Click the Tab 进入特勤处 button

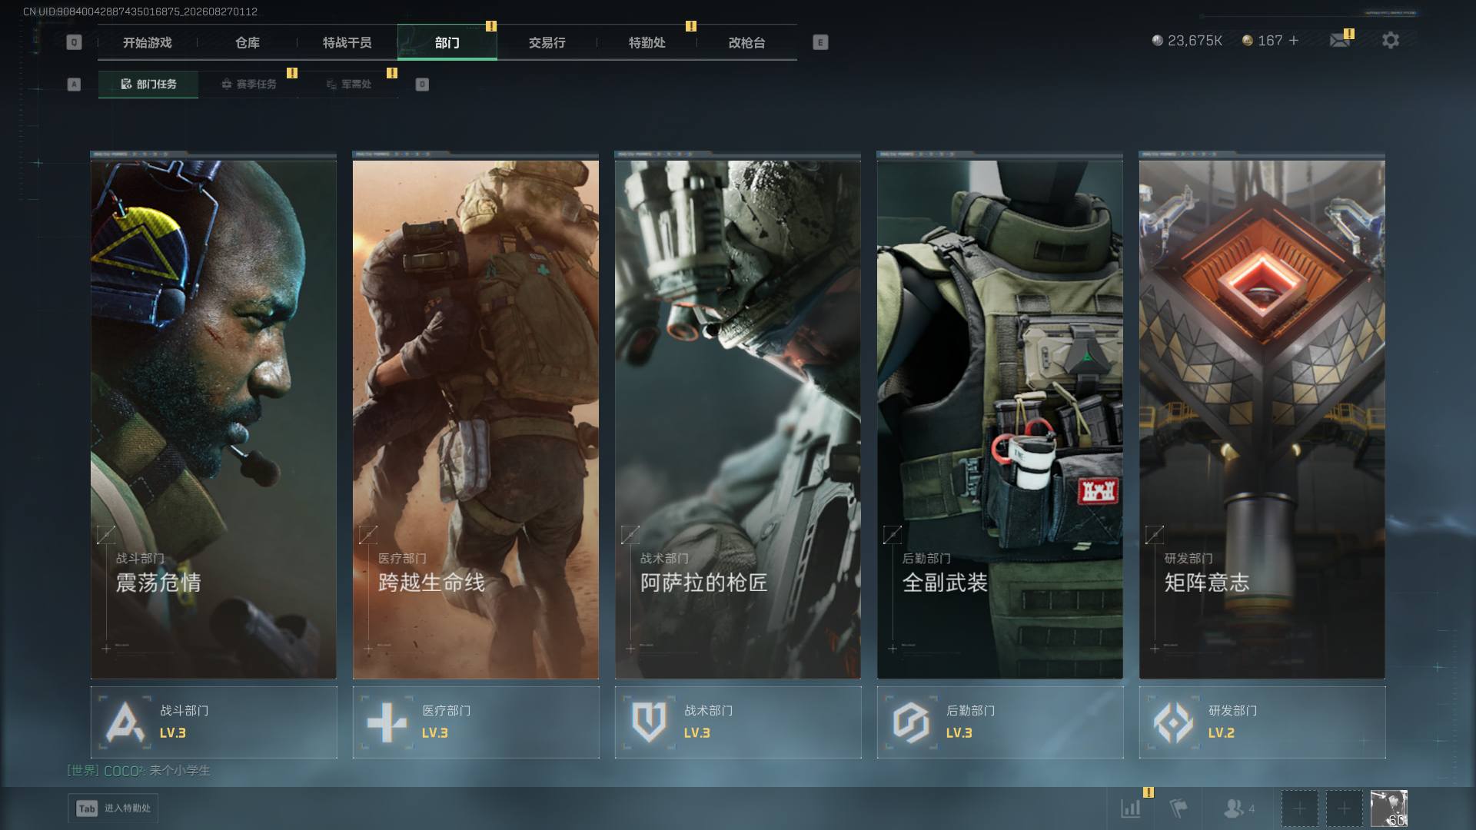[x=114, y=808]
